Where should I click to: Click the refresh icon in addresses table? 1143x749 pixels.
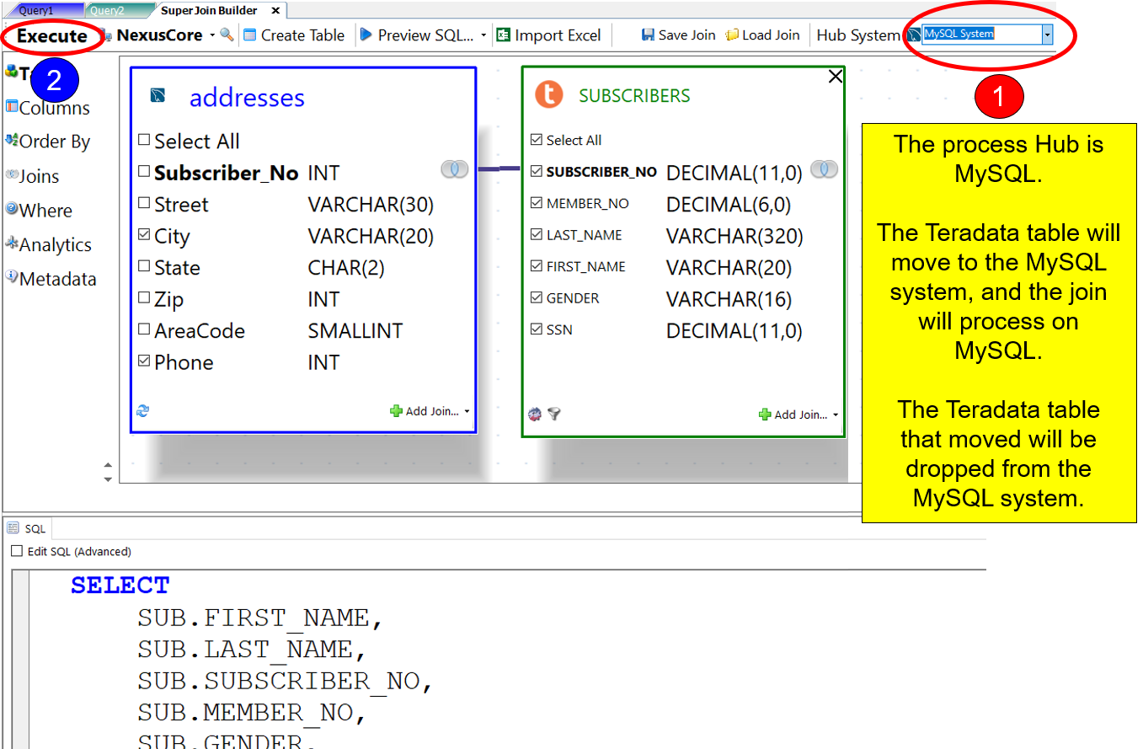click(142, 411)
